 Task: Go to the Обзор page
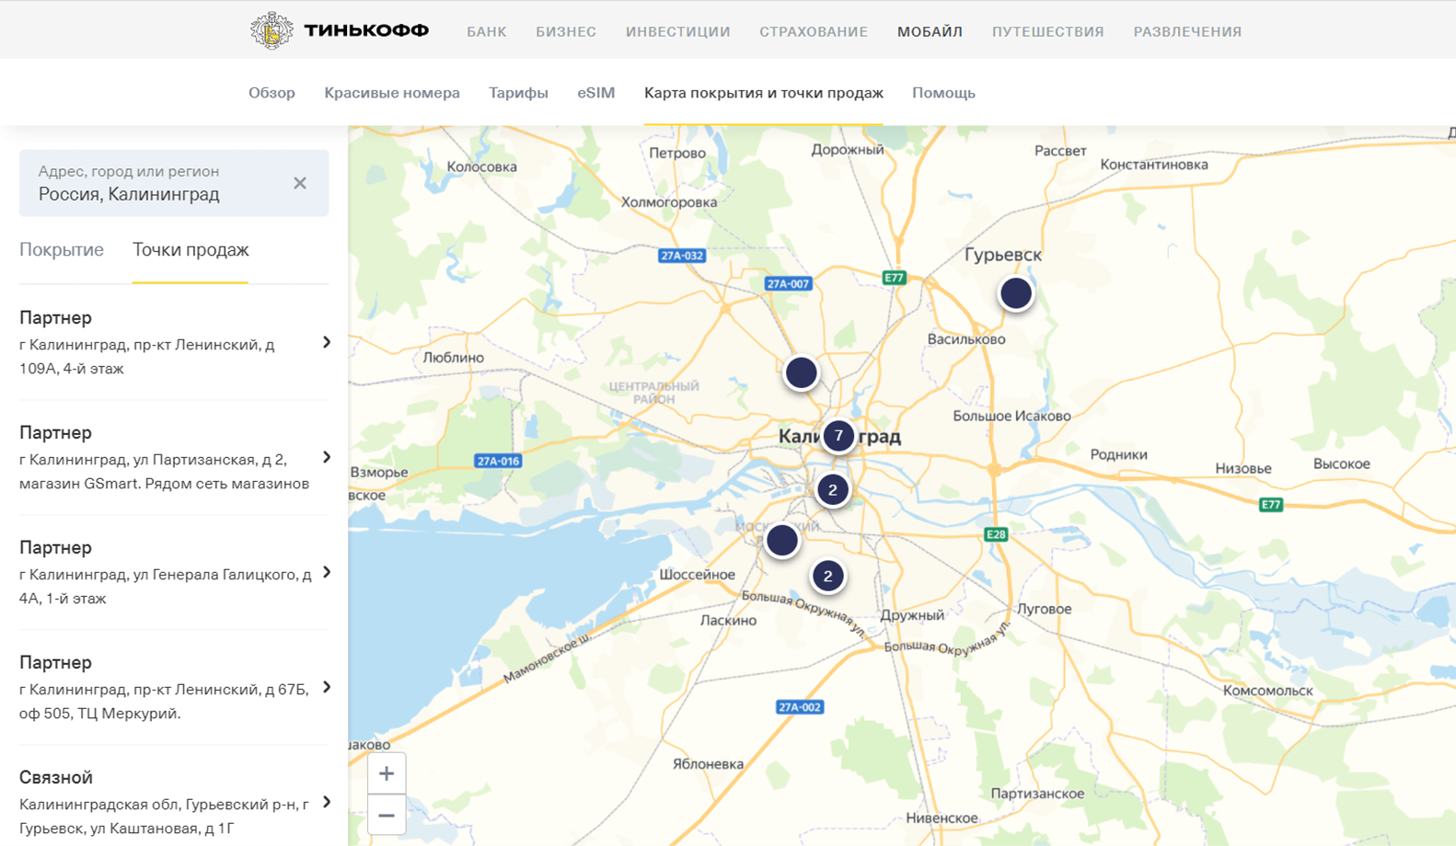click(x=272, y=93)
